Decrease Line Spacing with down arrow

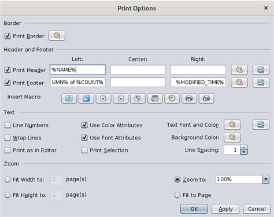tap(244, 152)
